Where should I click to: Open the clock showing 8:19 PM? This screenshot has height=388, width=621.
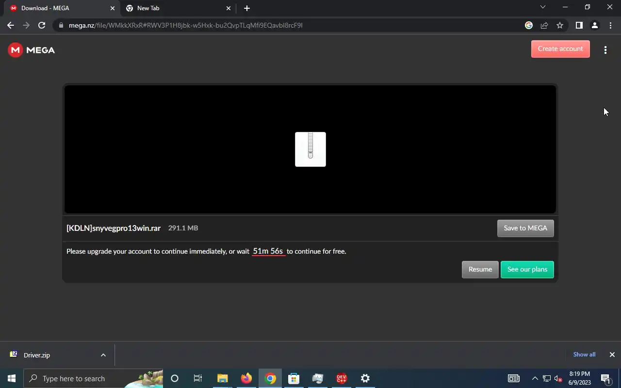(580, 378)
